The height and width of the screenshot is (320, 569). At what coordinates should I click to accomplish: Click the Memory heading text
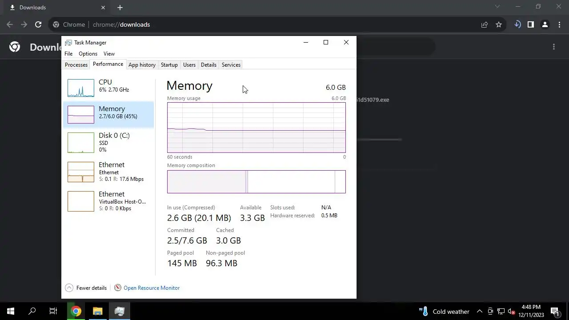(x=189, y=86)
